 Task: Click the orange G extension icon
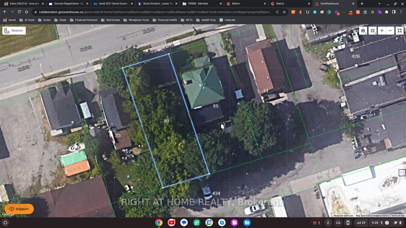click(358, 12)
